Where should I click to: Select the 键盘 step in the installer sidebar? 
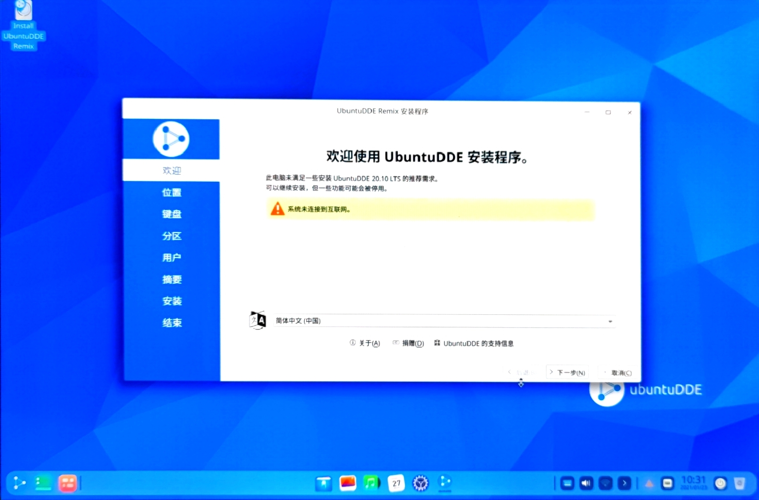pos(171,214)
